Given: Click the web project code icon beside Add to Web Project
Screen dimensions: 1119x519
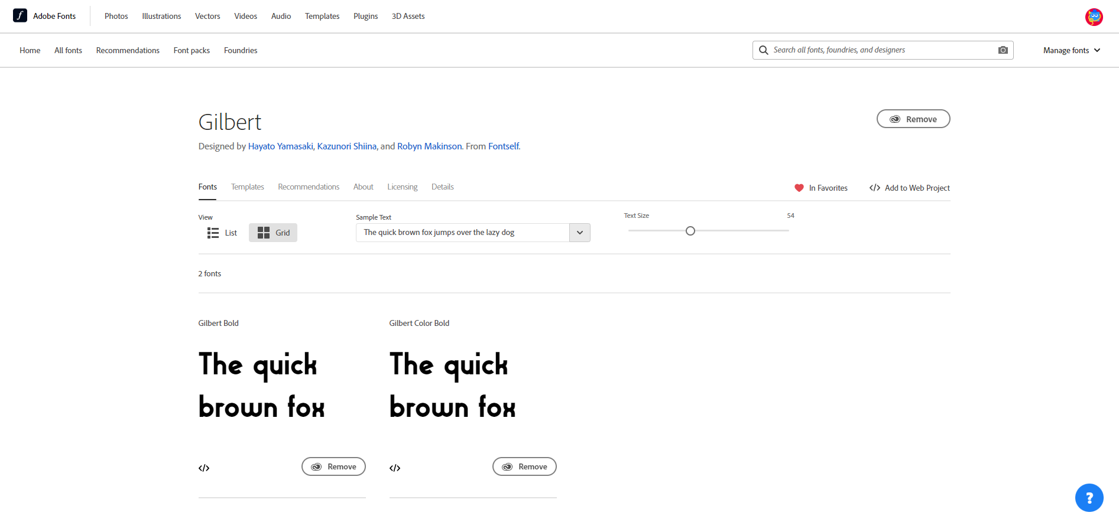Looking at the screenshot, I should pos(875,188).
